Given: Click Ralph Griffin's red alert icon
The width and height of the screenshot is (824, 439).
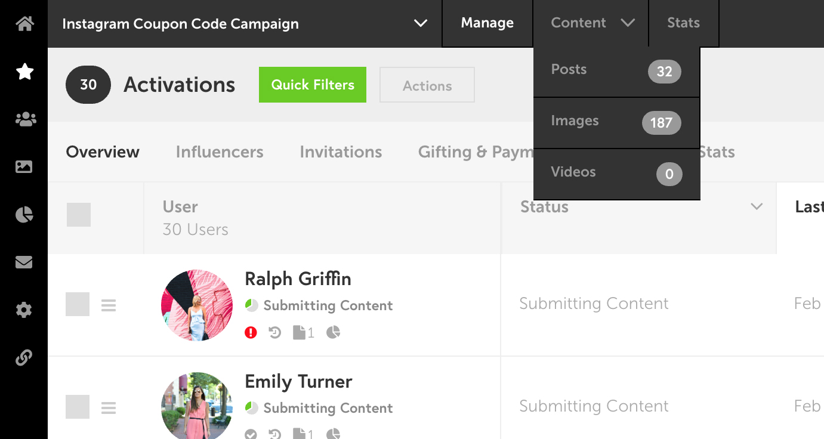Looking at the screenshot, I should tap(251, 332).
